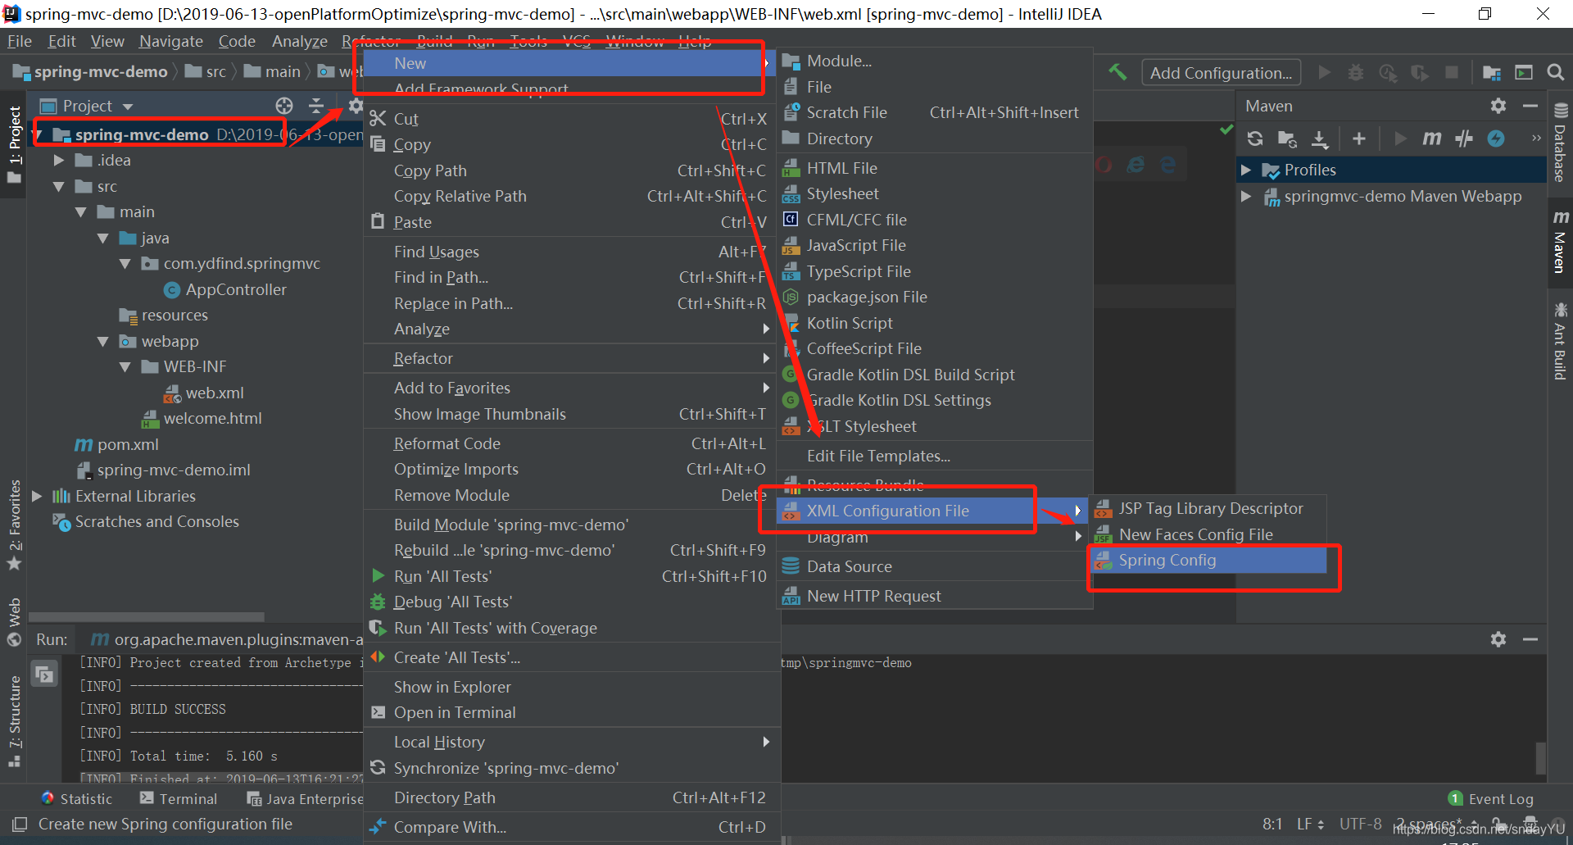Click the LF line separator status item
Viewport: 1573px width, 845px height.
[x=1310, y=824]
